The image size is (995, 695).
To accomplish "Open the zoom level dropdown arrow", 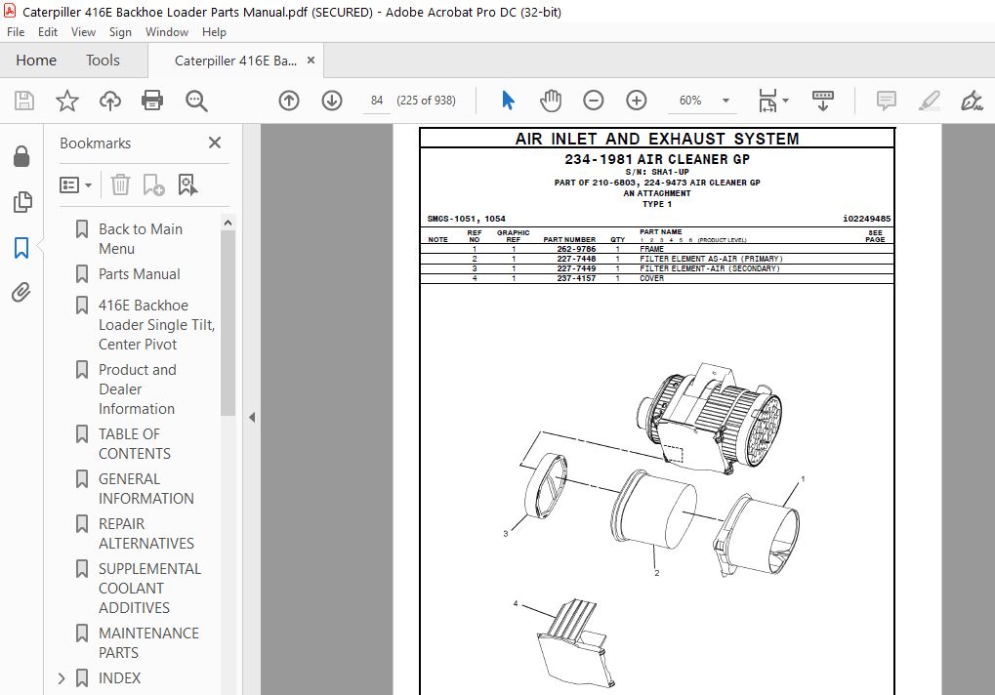I will 726,101.
